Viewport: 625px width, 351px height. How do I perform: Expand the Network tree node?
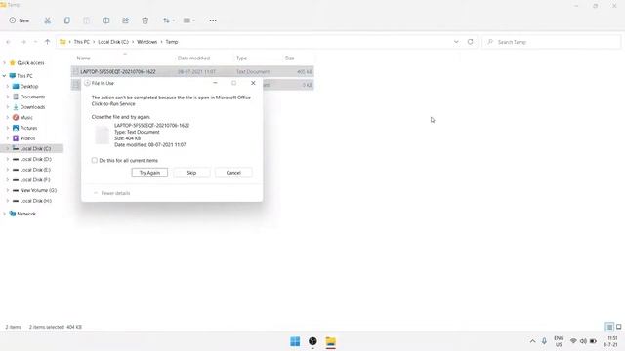[x=4, y=214]
